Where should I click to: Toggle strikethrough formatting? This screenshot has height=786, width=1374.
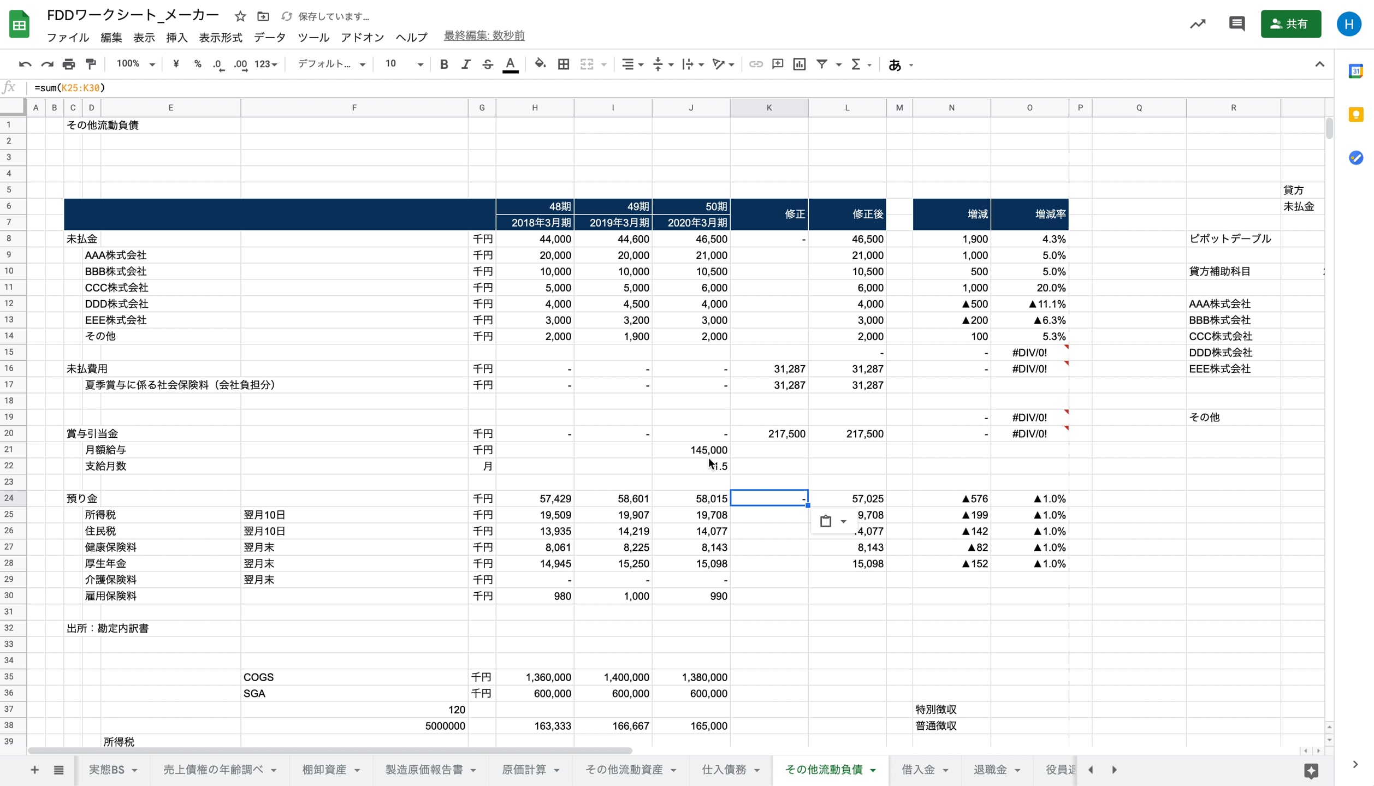click(488, 64)
